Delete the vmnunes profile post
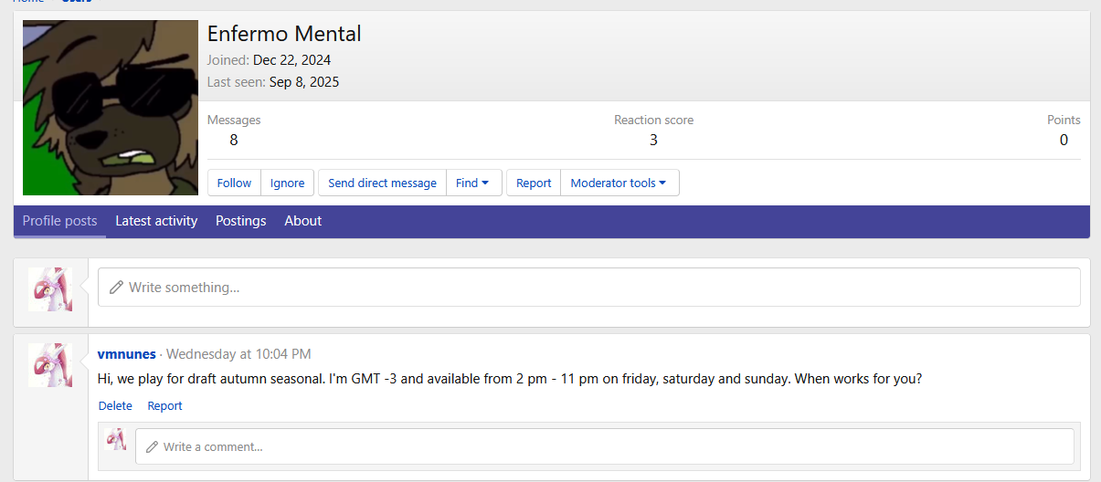Image resolution: width=1101 pixels, height=482 pixels. point(115,405)
